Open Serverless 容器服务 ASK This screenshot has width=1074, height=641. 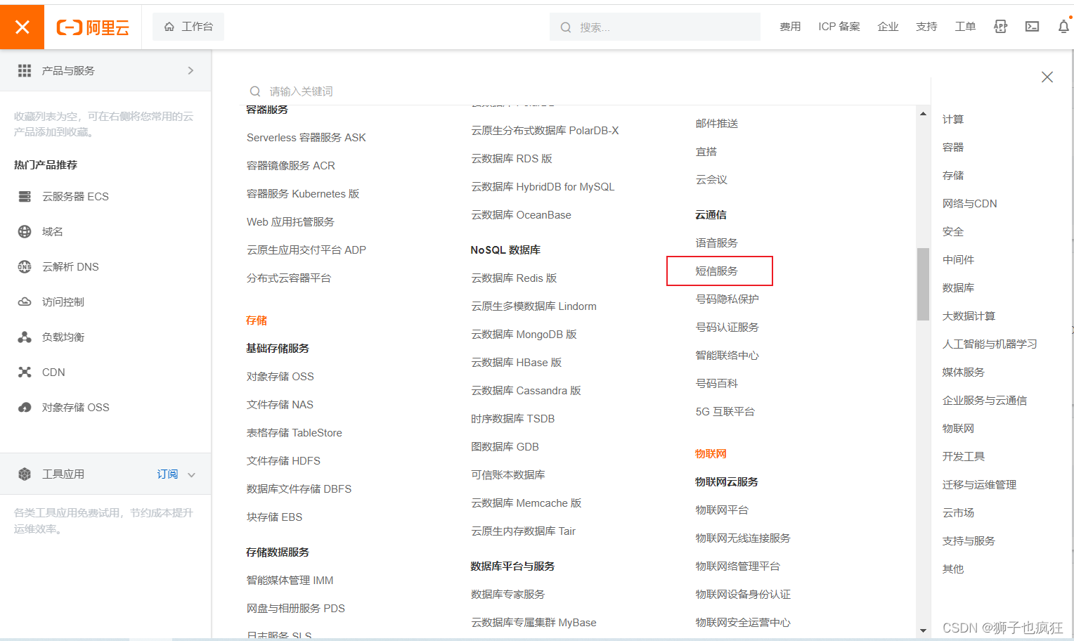pos(306,137)
